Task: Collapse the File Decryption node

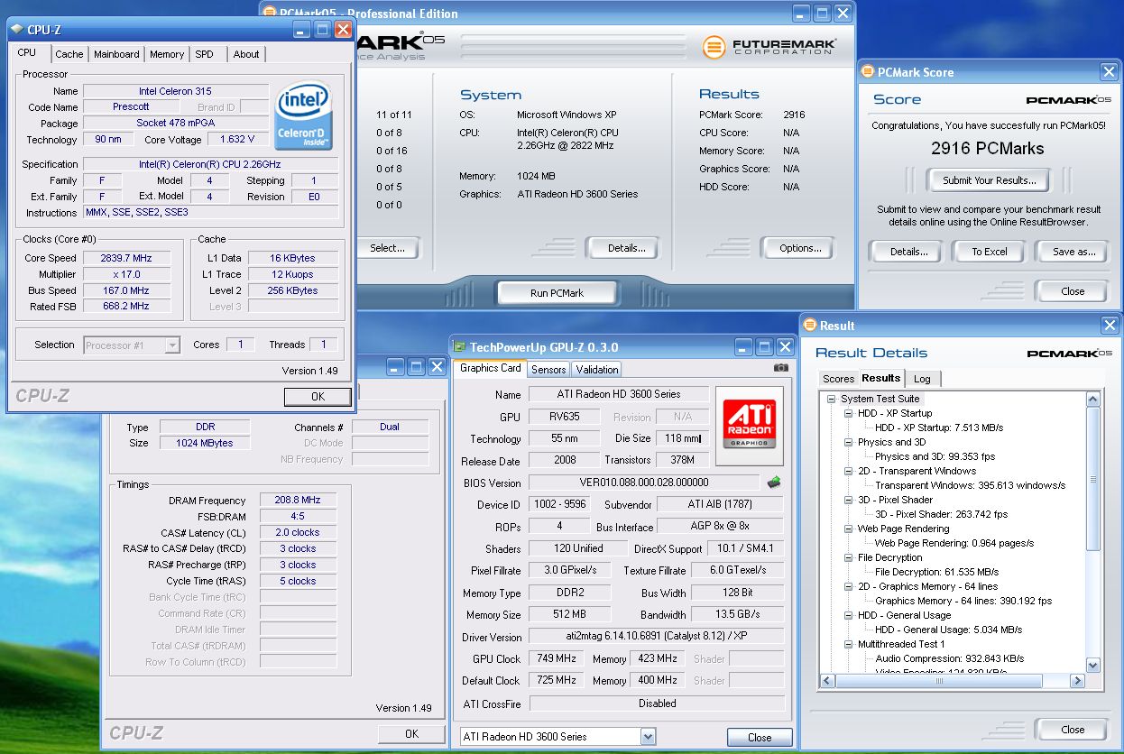Action: pos(848,557)
